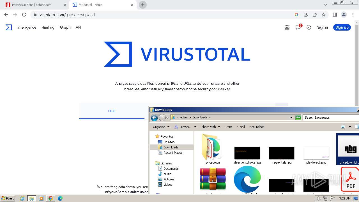Expand the Downloads breadcrumb dropdown
Image resolution: width=359 pixels, height=202 pixels.
(210, 118)
